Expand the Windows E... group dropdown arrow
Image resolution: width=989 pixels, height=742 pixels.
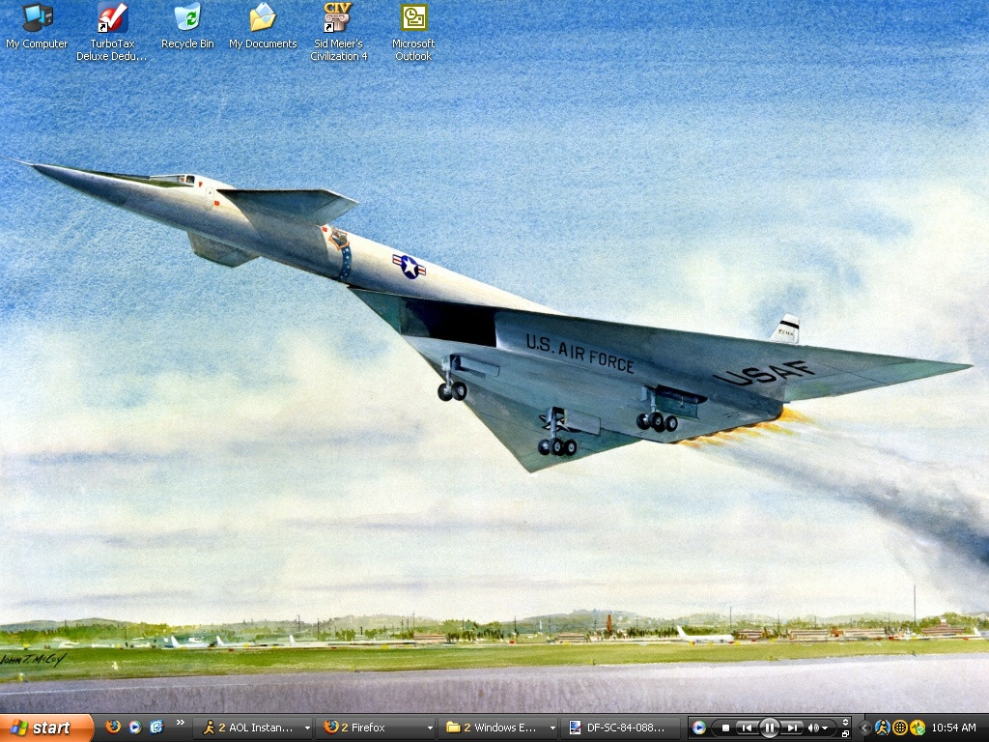pyautogui.click(x=551, y=728)
